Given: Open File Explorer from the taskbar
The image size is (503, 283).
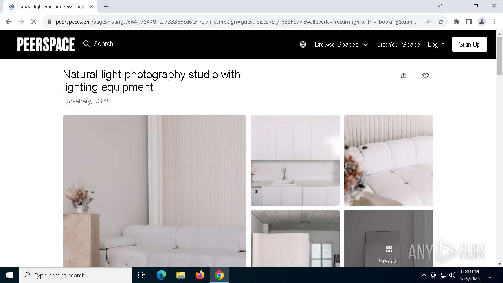Looking at the screenshot, I should 181,275.
